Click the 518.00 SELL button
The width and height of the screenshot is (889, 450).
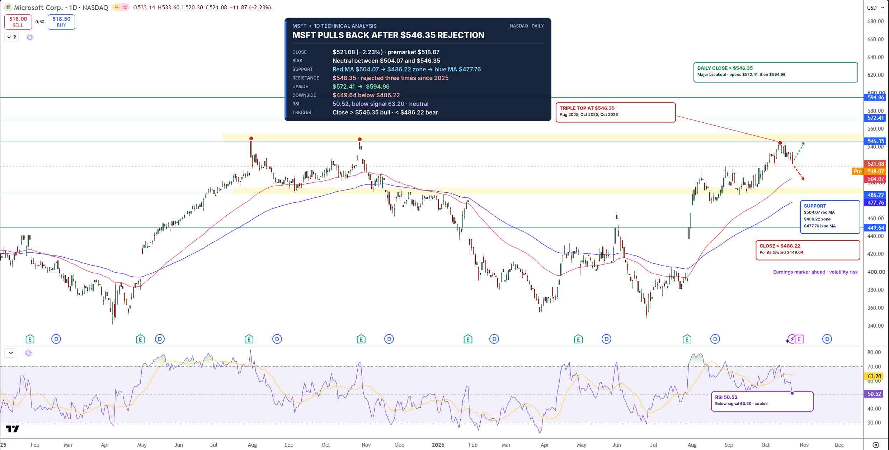pyautogui.click(x=18, y=22)
